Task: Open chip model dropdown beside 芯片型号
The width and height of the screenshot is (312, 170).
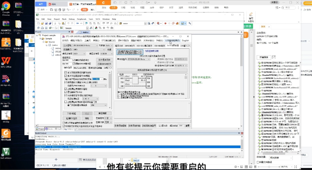Action: (85, 45)
